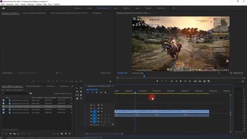Open Source panel menu icon
This screenshot has height=139, width=247.
[x=19, y=13]
